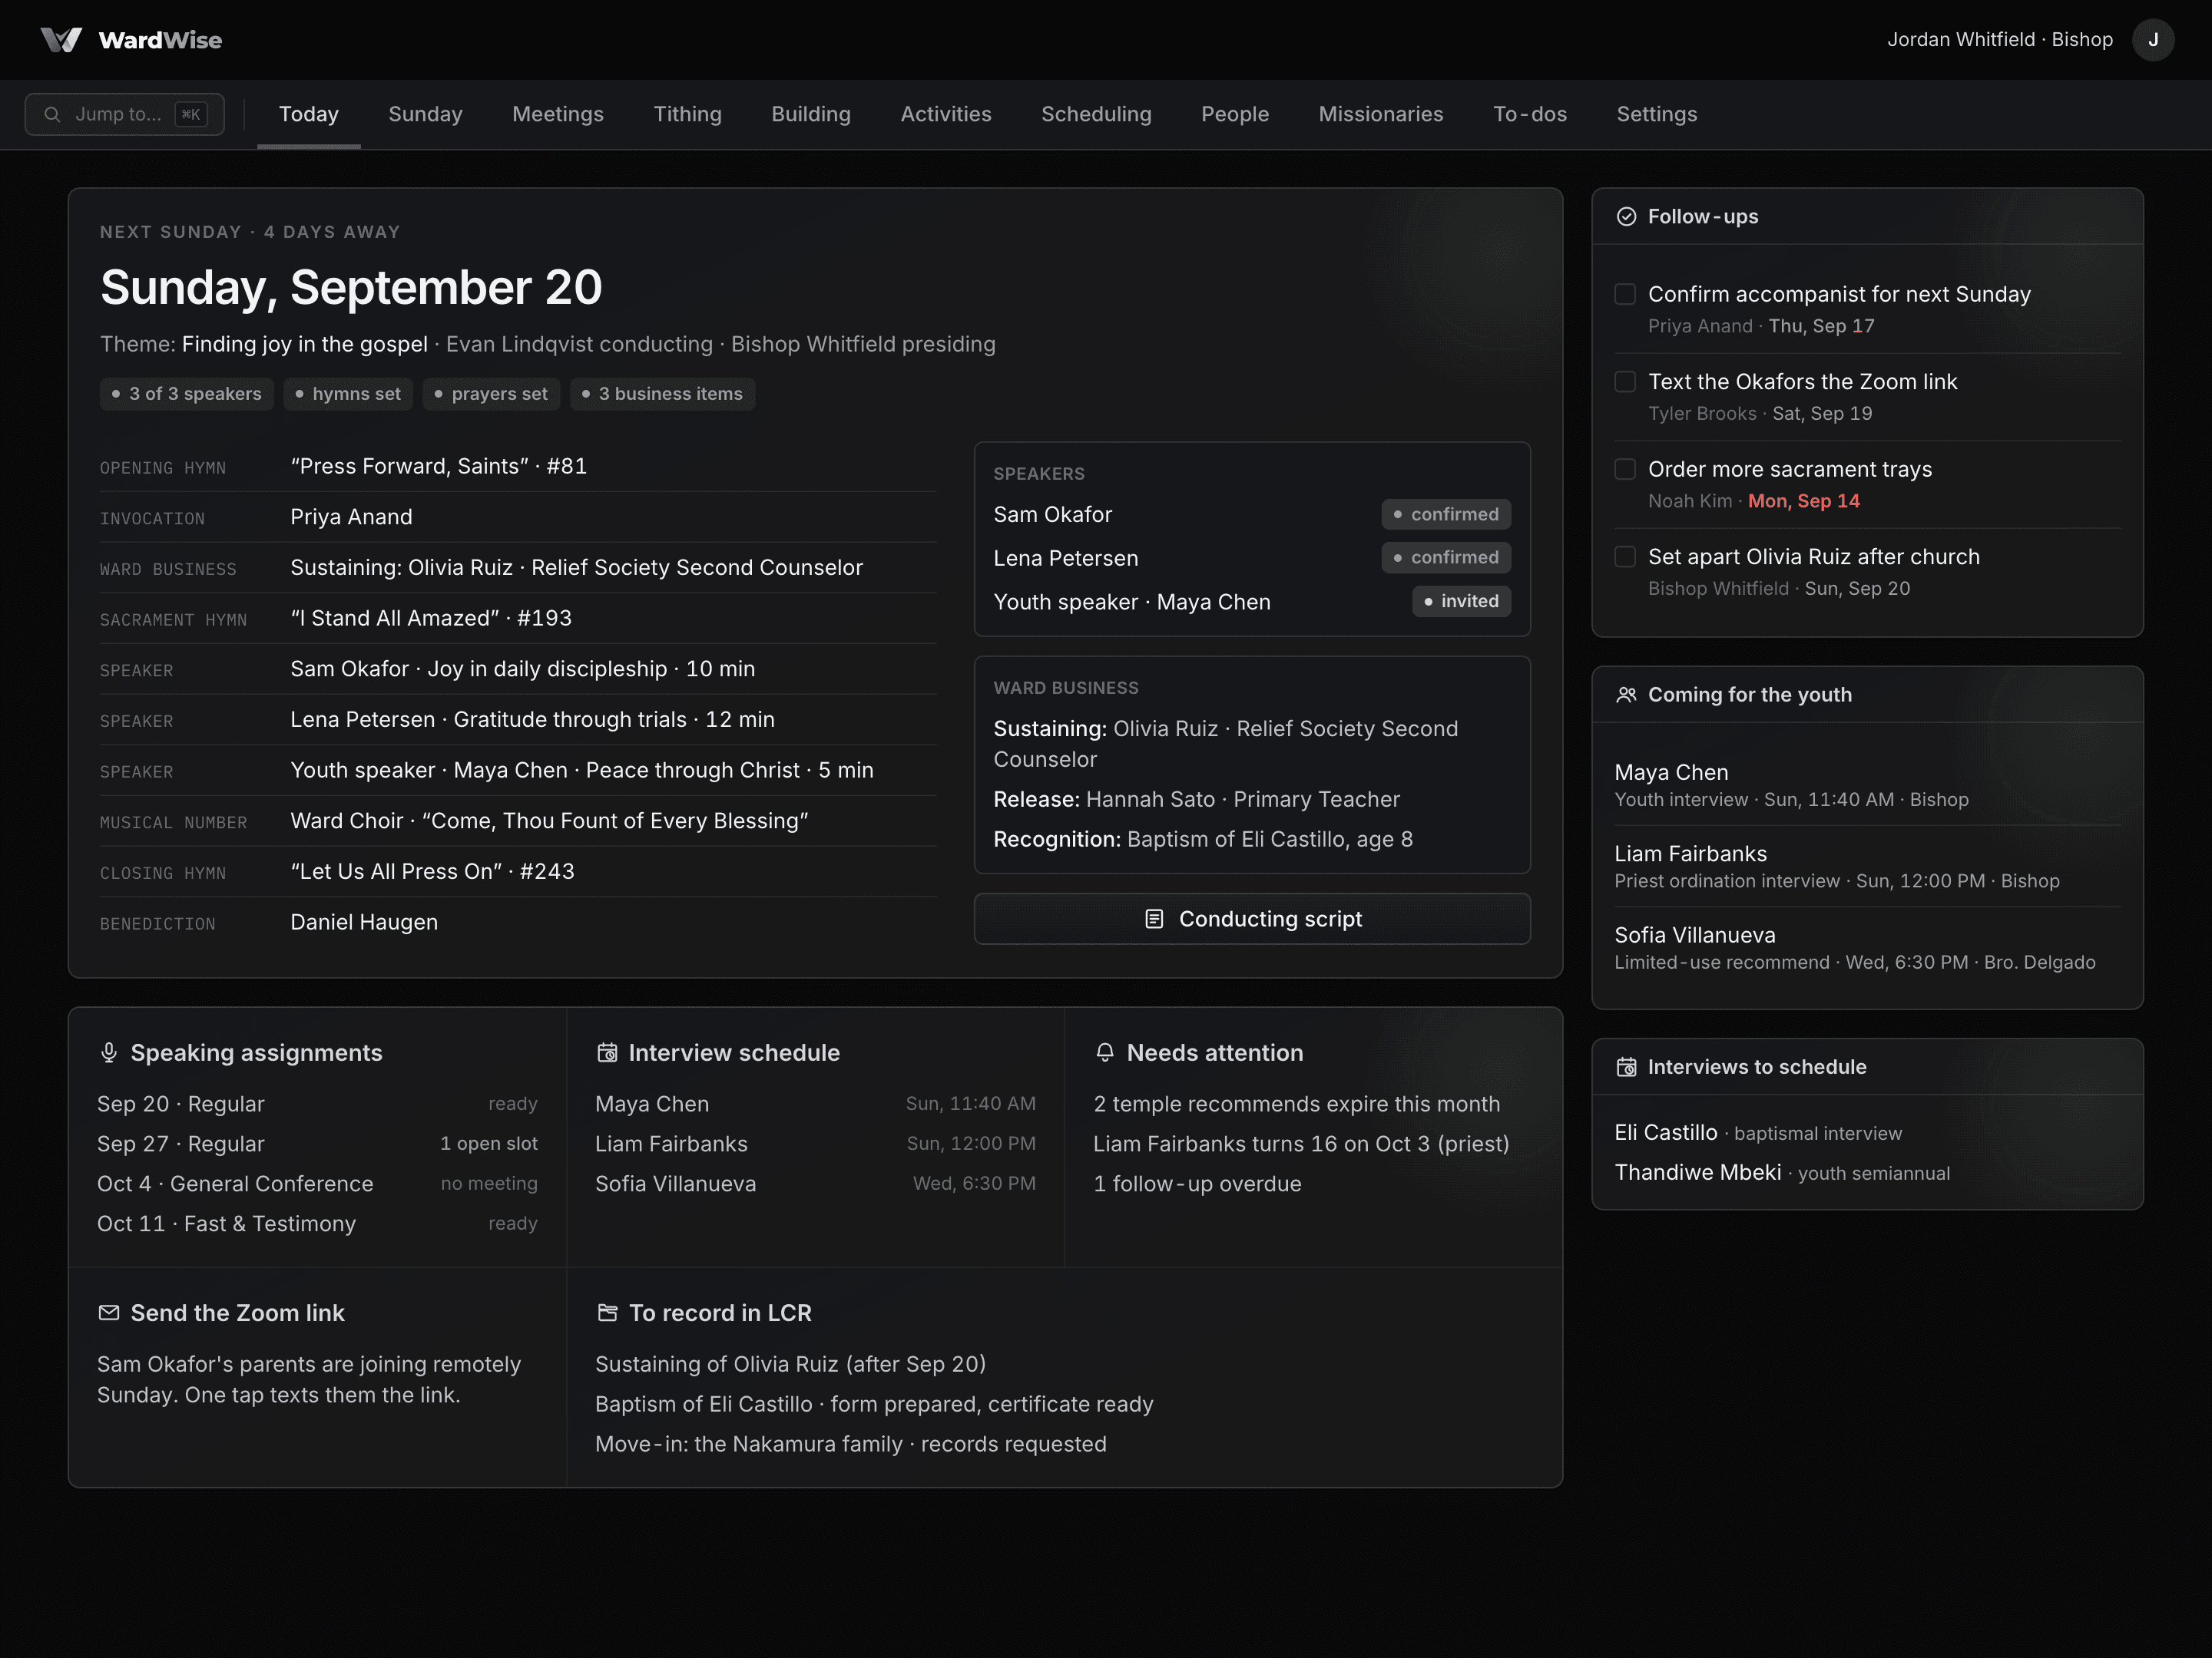Click the calendar icon beside Interview schedule
Viewport: 2212px width, 1658px height.
(607, 1052)
